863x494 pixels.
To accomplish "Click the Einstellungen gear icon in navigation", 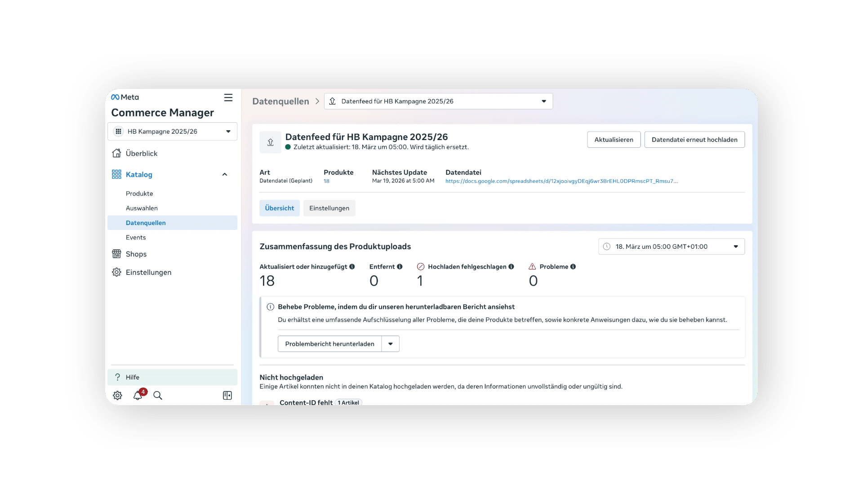I will point(116,272).
